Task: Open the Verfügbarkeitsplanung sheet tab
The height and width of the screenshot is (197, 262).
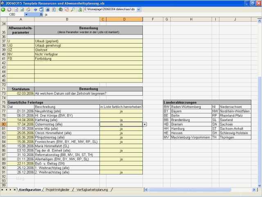Action: (x=92, y=190)
